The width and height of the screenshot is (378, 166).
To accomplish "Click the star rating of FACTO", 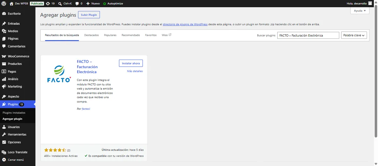I will (55, 150).
